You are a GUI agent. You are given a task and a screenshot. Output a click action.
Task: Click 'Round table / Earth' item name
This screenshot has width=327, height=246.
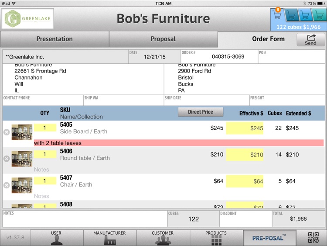click(x=85, y=158)
